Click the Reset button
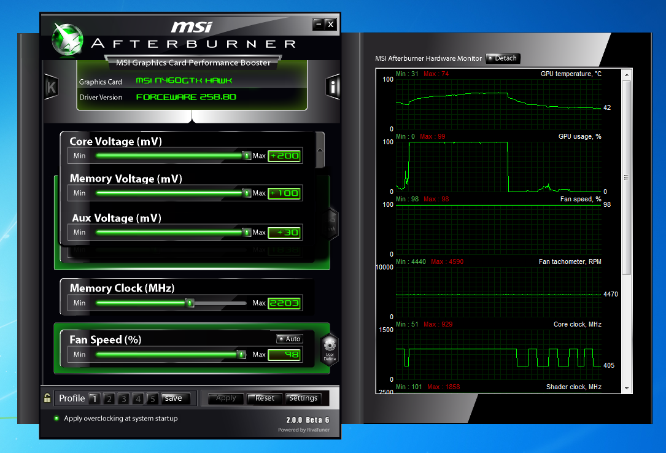 (x=265, y=398)
